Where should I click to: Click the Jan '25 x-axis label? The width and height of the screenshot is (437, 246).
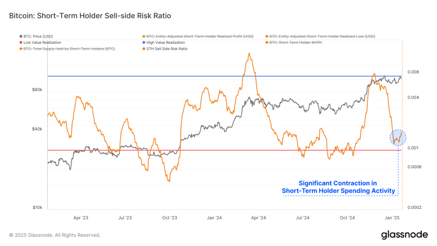point(392,218)
